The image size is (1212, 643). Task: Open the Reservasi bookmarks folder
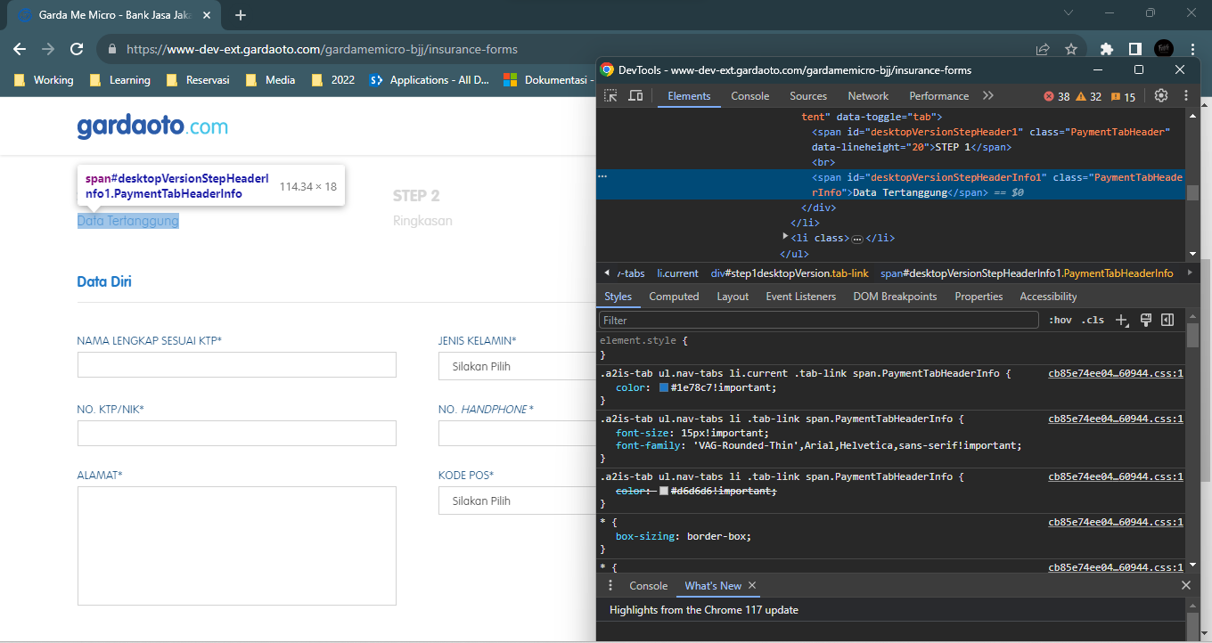(x=198, y=80)
